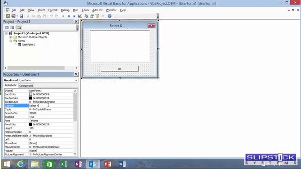
Task: Open Project Explorer from the toolbar icon
Action: point(87,16)
